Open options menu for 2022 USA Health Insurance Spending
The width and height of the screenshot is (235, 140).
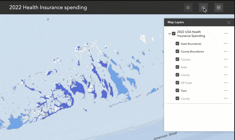click(226, 33)
